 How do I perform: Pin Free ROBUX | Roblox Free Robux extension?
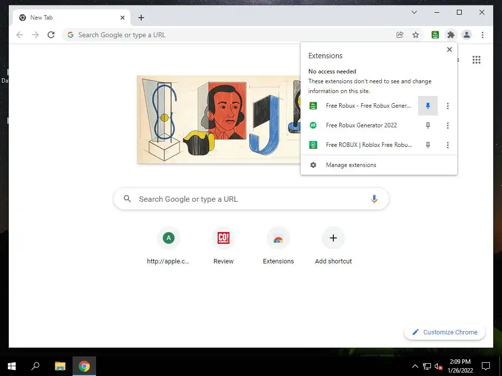(x=427, y=145)
